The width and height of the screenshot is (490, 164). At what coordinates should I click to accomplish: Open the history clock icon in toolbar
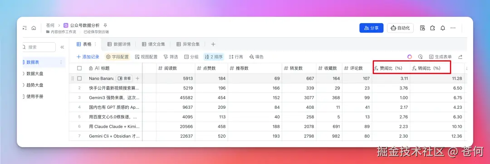pos(420,57)
